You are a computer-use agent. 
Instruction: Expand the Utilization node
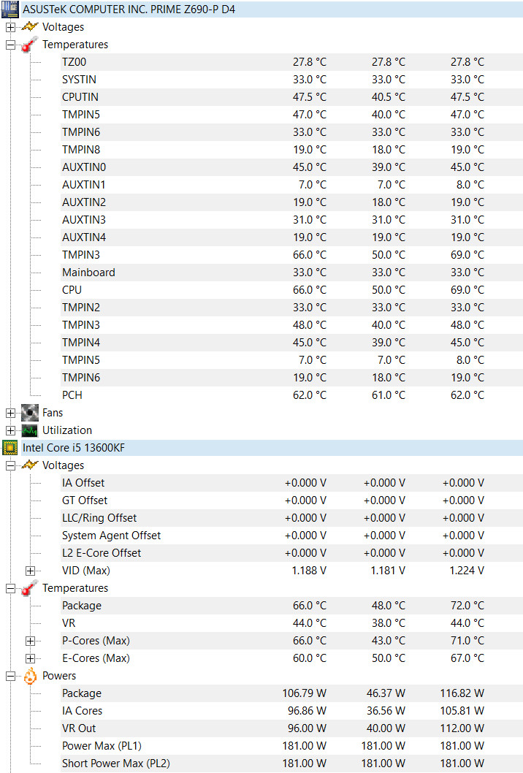(10, 430)
